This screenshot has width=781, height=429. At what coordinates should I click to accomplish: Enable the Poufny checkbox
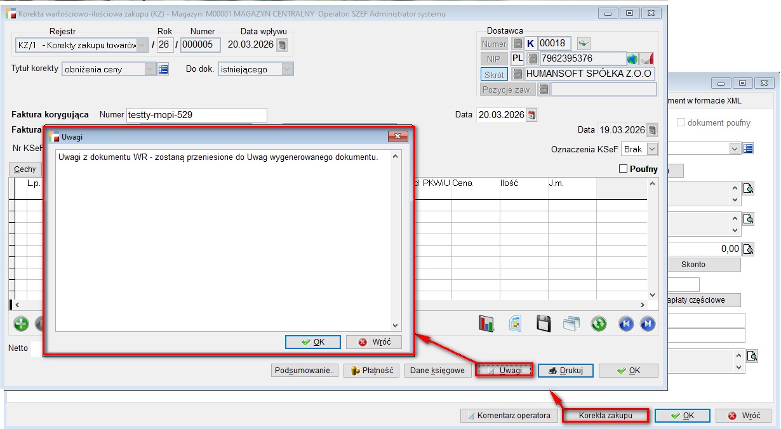pos(623,169)
